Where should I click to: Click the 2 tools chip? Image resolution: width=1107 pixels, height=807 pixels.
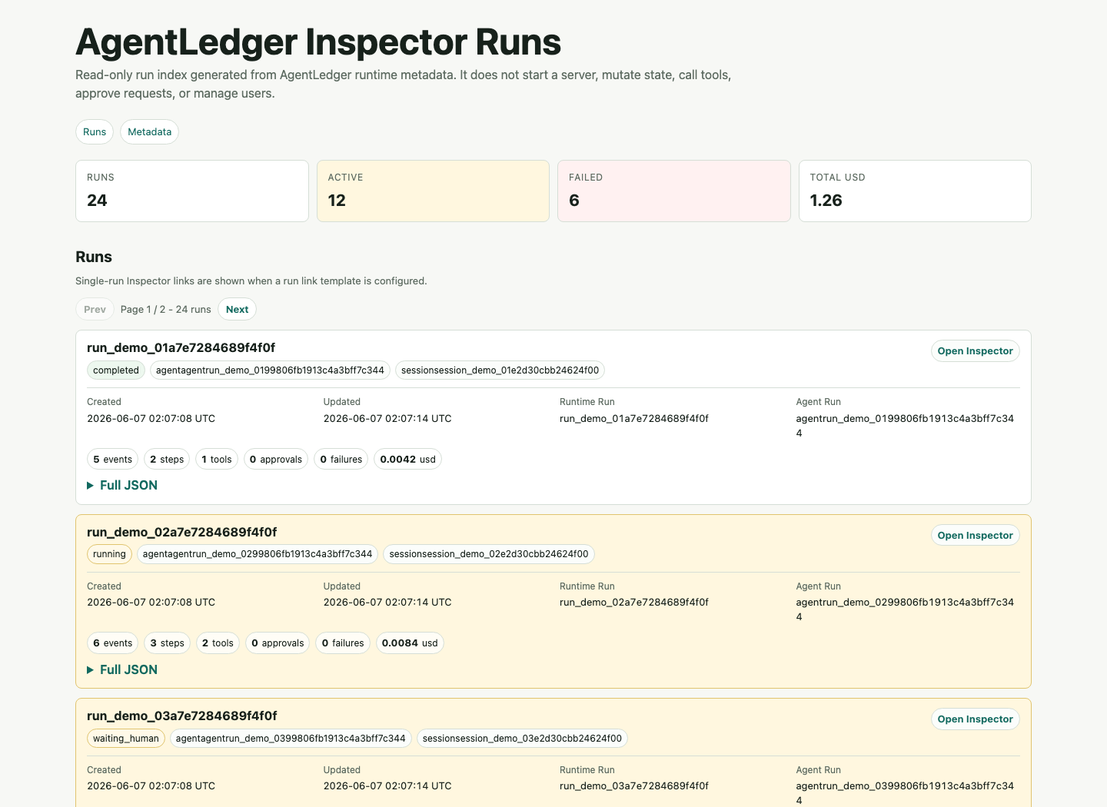point(218,643)
